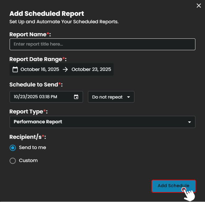Viewport: 205px width, 202px height.
Task: Select the year 2025 in the schedule field
Action: point(32,97)
